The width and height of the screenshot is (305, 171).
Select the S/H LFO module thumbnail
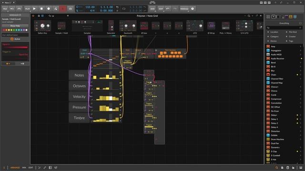click(x=244, y=26)
